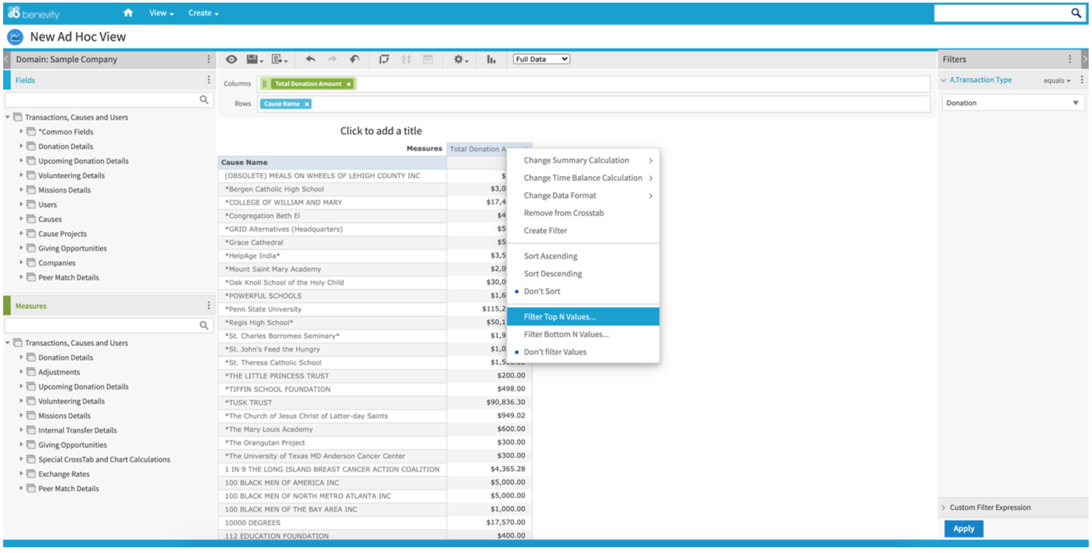Screen dimensions: 1092x553
Task: Choose Filter Bottom N Values
Action: click(583, 334)
